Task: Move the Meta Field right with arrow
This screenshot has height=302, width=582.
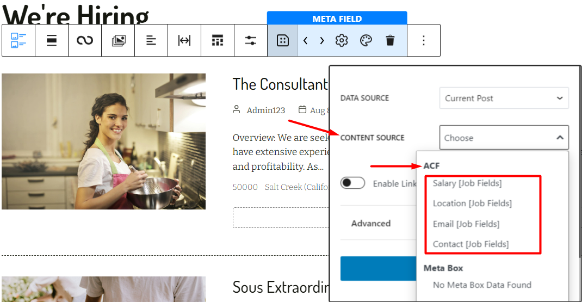Action: point(322,40)
